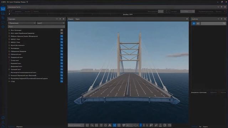Click Экспорт in the Gantt toolbar
The height and width of the screenshot is (128, 228).
(x=27, y=11)
